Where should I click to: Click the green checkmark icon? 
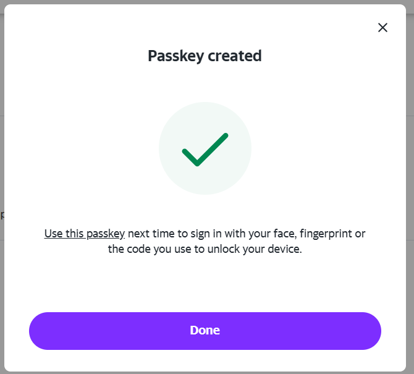(205, 150)
